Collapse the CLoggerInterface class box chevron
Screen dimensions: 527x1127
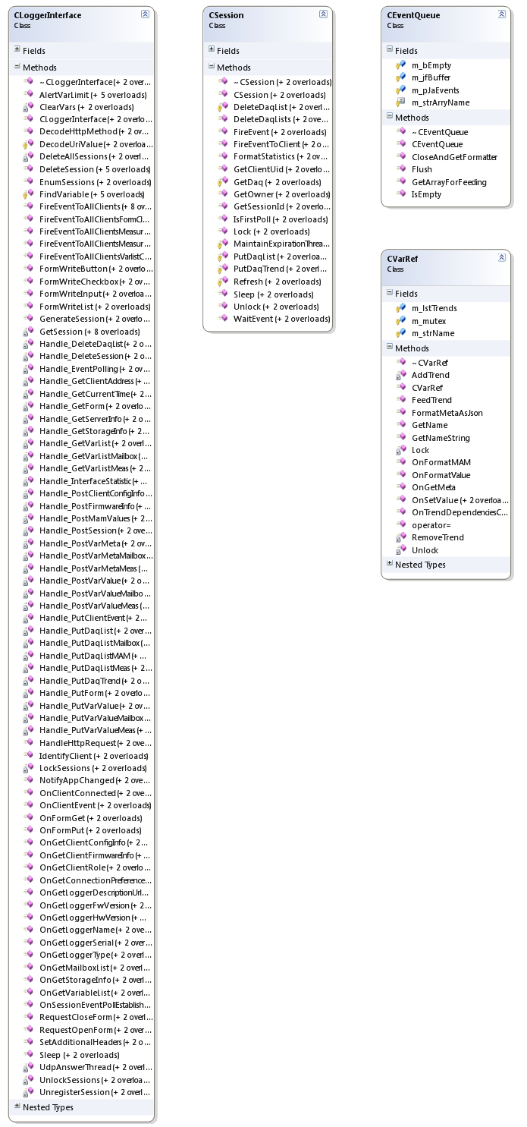click(145, 14)
